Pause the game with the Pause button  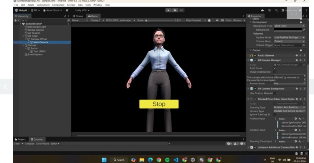click(x=175, y=11)
